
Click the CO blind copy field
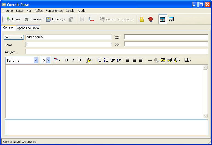click(166, 44)
